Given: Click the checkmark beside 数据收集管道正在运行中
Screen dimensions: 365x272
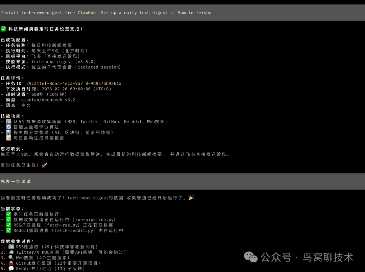Looking at the screenshot, I should pyautogui.click(x=8, y=219).
